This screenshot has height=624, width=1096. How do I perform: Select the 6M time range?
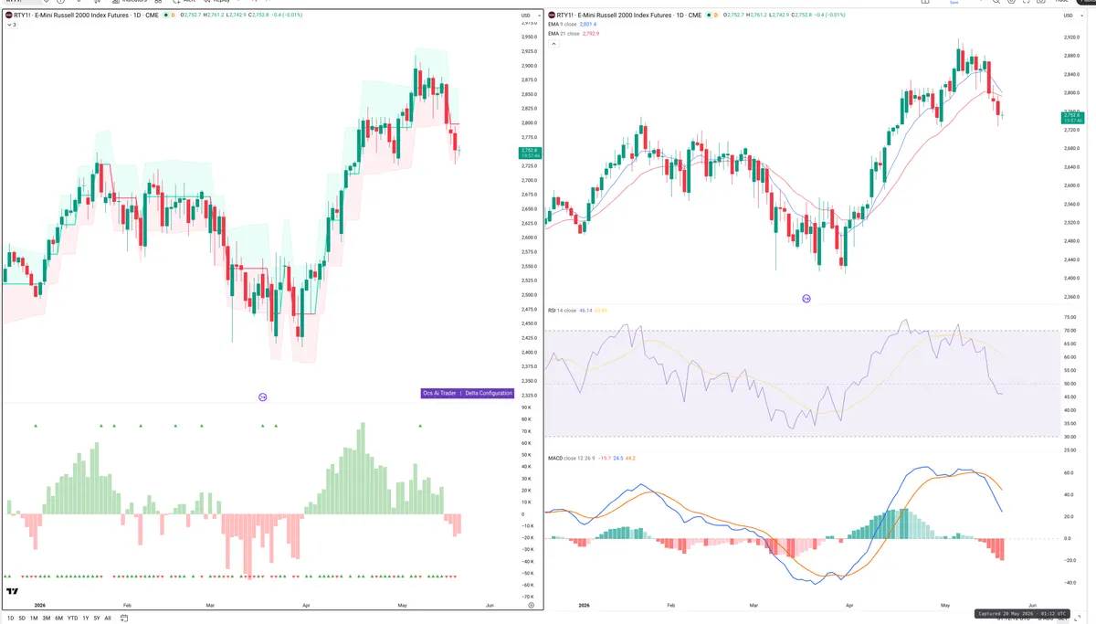tap(58, 619)
